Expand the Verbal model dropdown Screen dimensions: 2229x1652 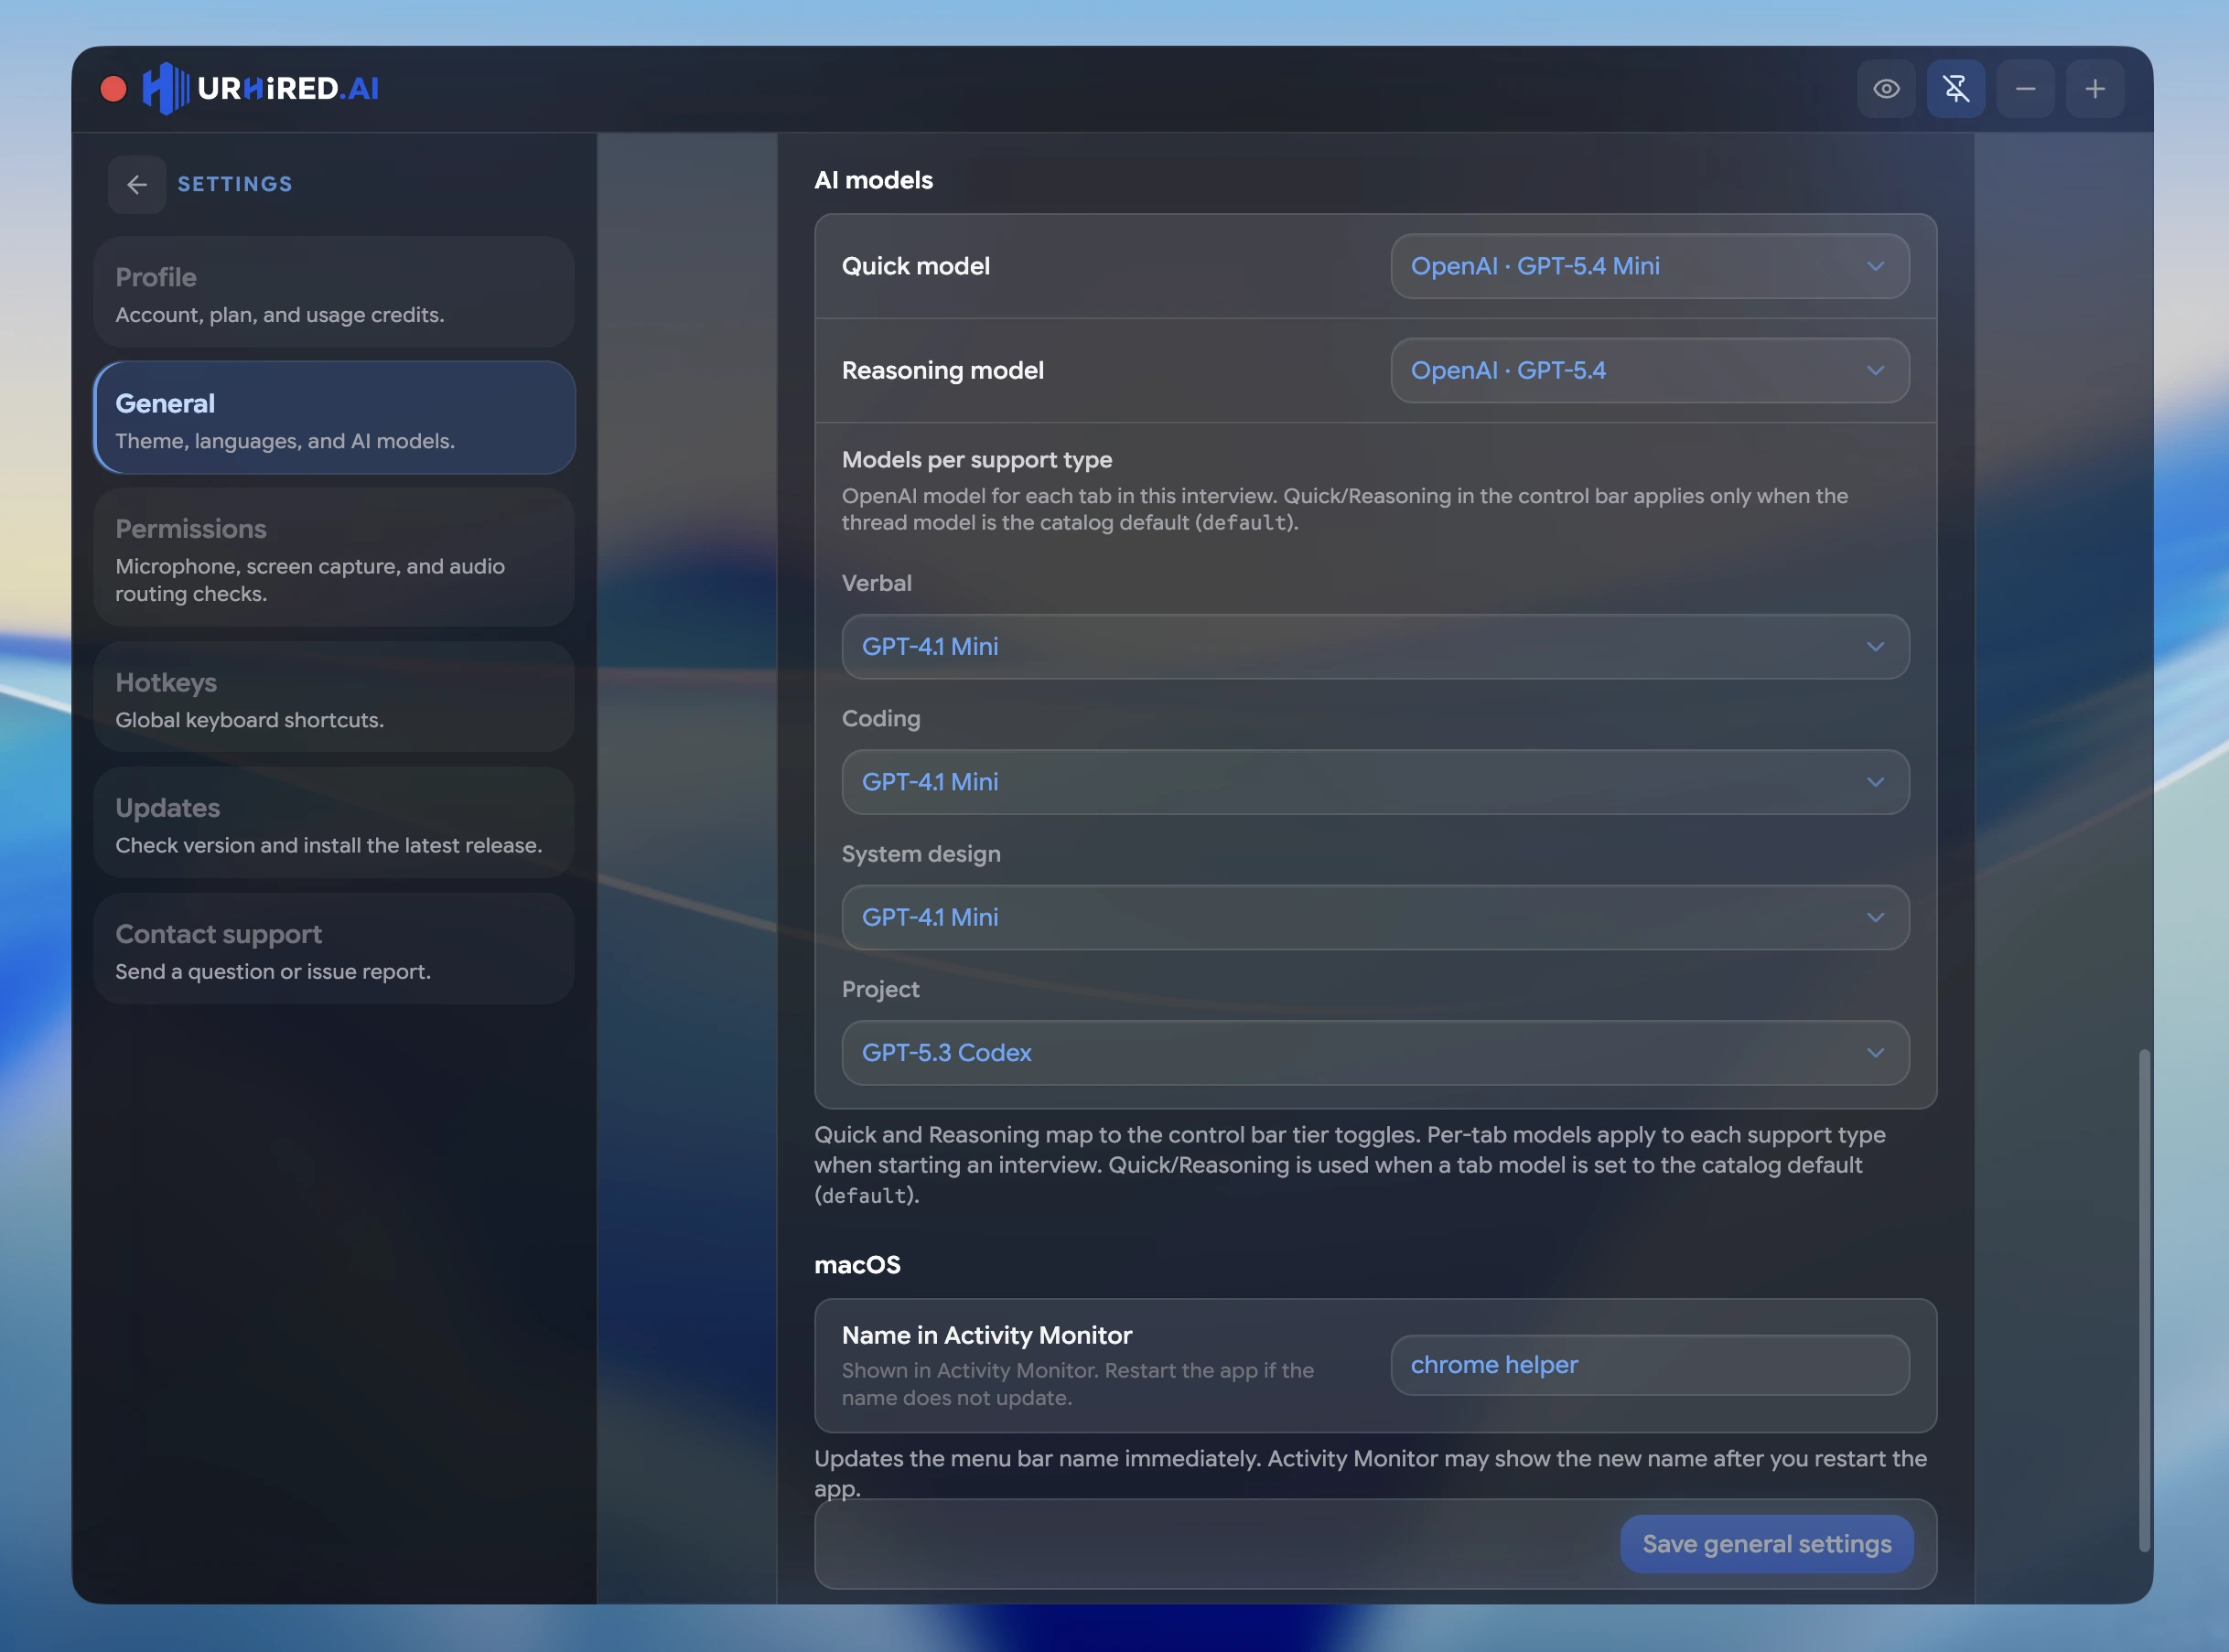click(x=1375, y=646)
